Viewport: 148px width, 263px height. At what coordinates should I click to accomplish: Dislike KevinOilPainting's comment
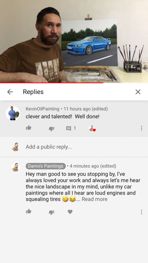[51, 129]
